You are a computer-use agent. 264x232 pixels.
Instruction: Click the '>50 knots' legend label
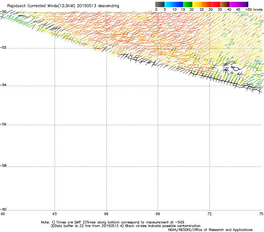[254, 10]
